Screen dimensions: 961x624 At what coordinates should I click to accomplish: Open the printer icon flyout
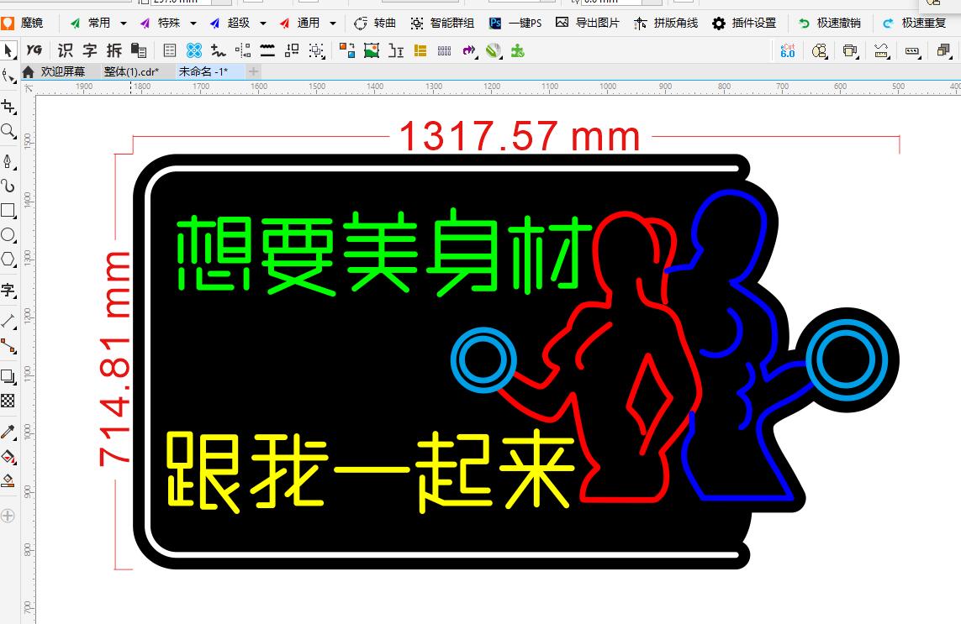[850, 51]
